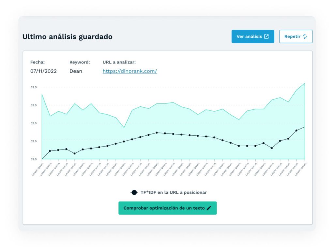
Task: Open the https://dinorank.com/ link
Action: click(130, 71)
